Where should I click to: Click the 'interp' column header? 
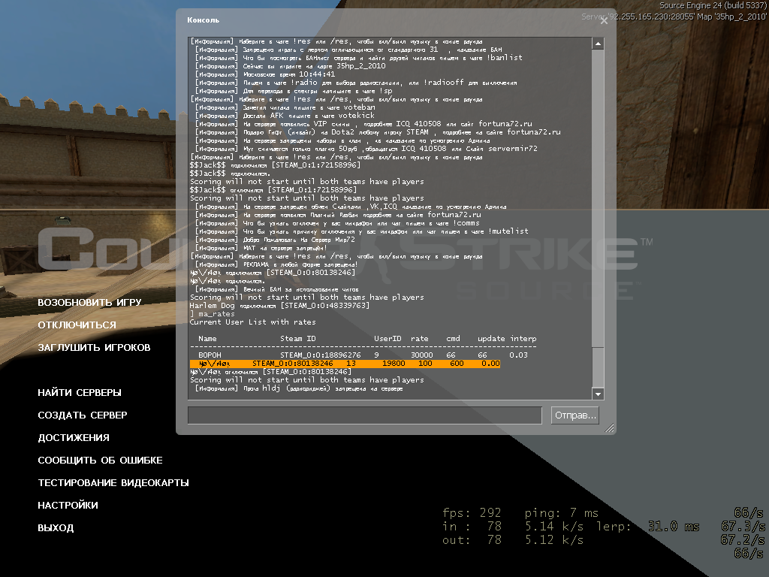tap(523, 339)
